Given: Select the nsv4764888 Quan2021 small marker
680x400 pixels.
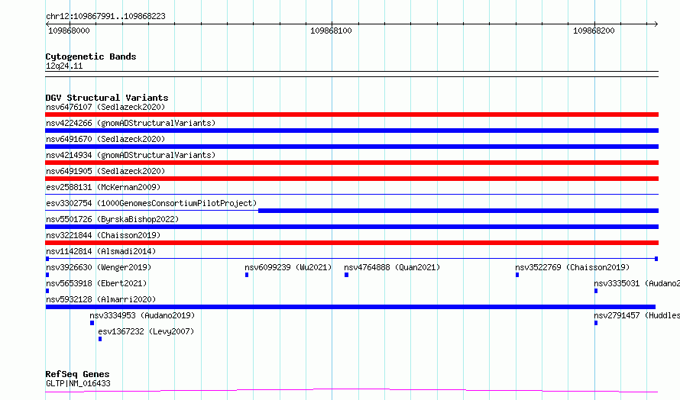Looking at the screenshot, I should click(347, 275).
